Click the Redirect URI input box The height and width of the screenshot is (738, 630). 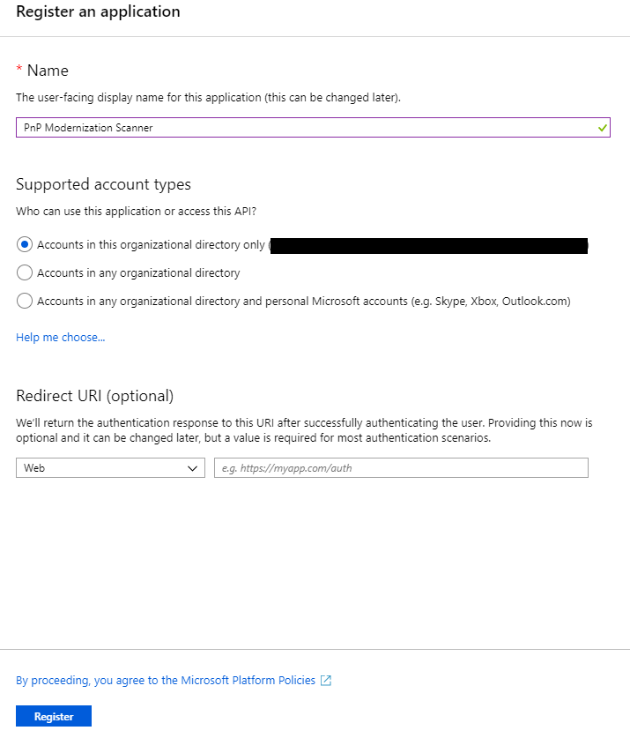(x=401, y=467)
